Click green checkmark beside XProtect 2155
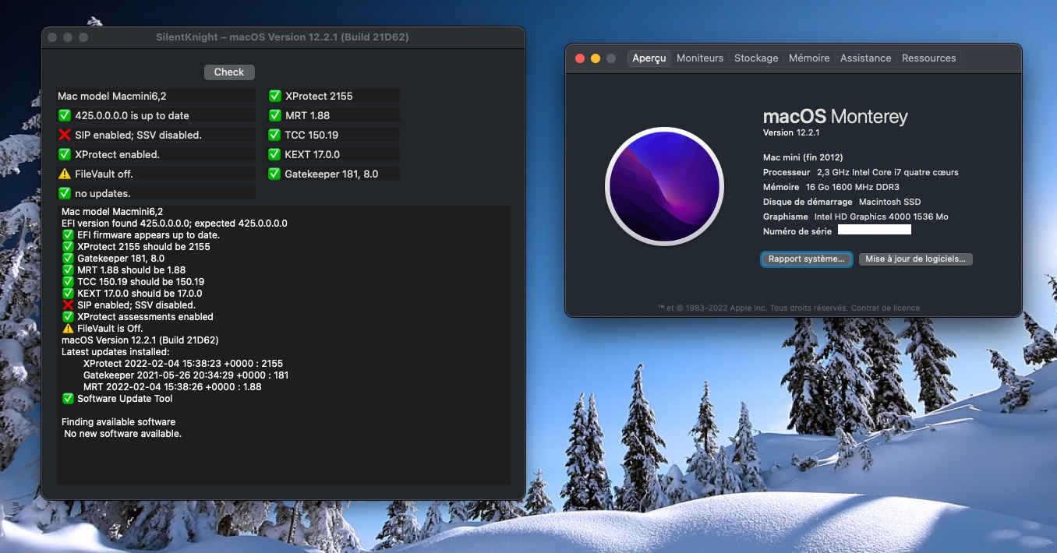The image size is (1057, 553). [275, 96]
